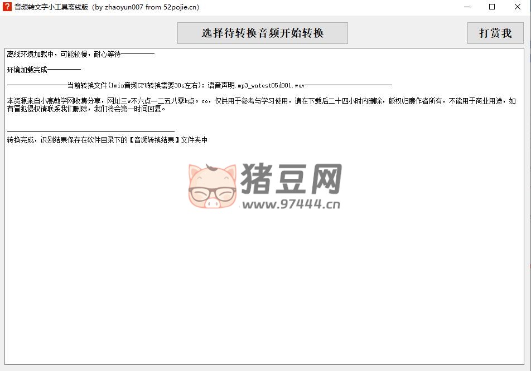Viewport: 531px width, 371px height.
Task: Click the window title 音频转文字小工具离线版
Action: tap(107, 7)
